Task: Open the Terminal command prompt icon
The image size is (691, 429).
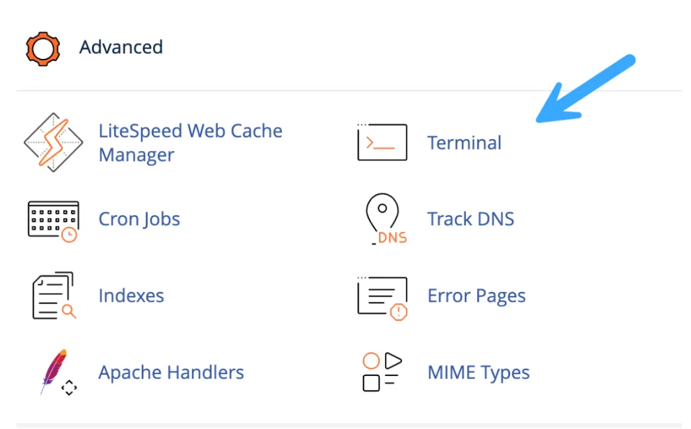Action: point(382,142)
